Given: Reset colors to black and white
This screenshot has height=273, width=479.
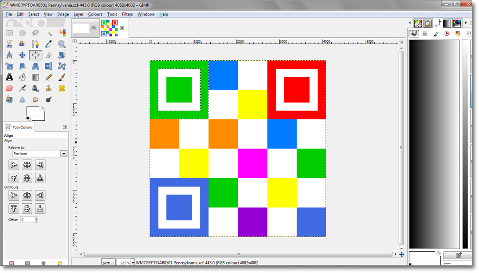Looking at the screenshot, I should [x=28, y=119].
